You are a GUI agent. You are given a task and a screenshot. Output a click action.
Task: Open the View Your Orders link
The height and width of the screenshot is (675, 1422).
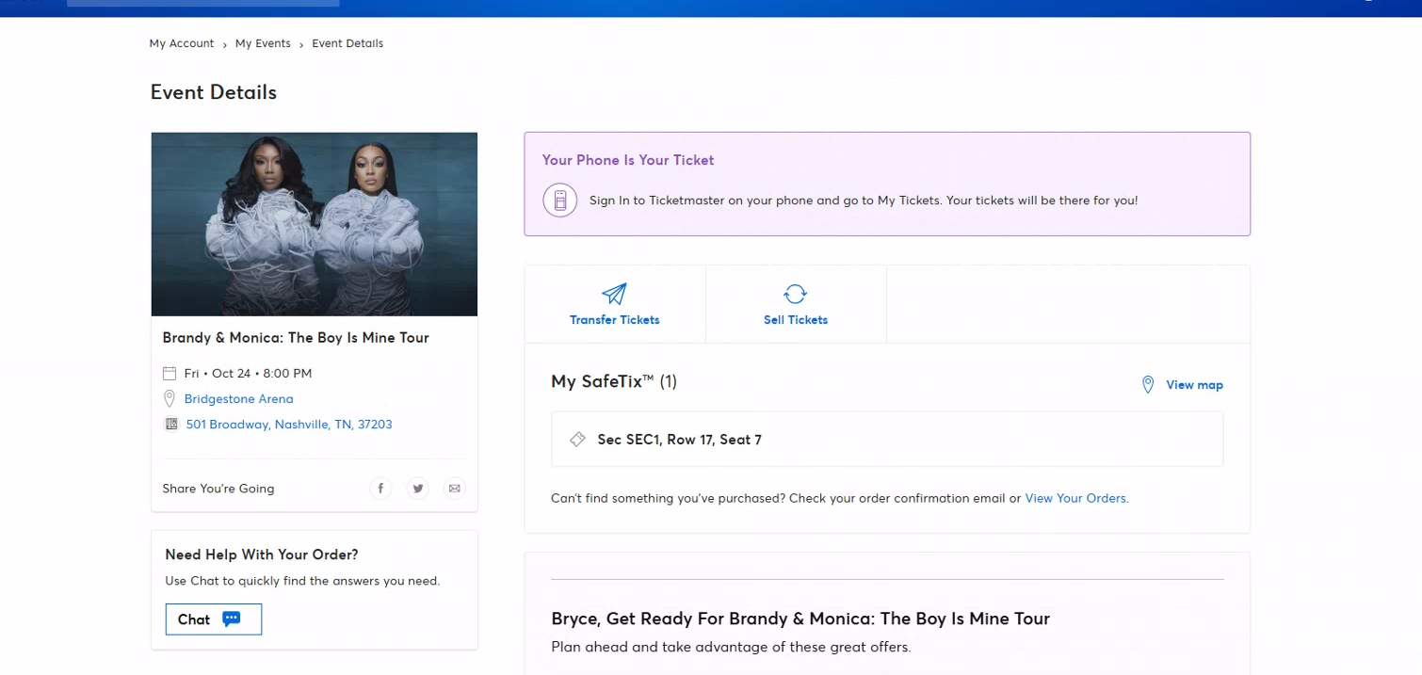1075,498
